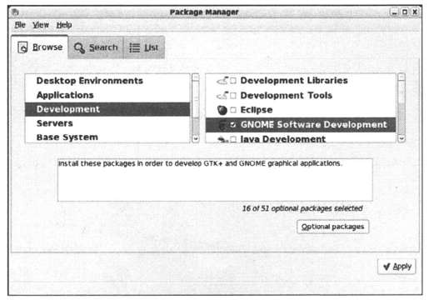Click the list icon on List tab

pos(135,47)
